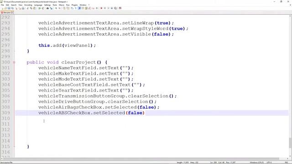Open the Edit menu
Screen dimensions: 292x164
coord(7,5)
